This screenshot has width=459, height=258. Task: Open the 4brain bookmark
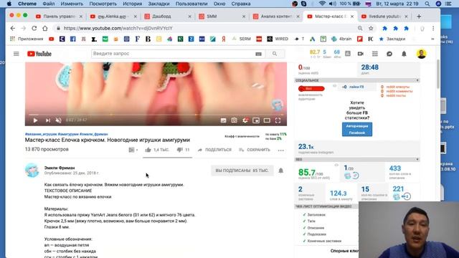point(341,39)
